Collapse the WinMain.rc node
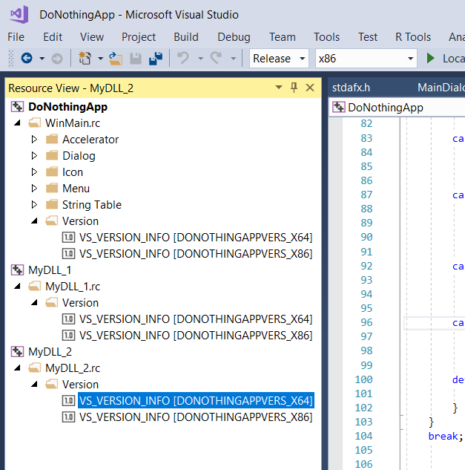Viewport: 465px width, 470px height. click(17, 123)
